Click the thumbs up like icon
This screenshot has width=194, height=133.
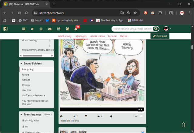tap(99, 116)
